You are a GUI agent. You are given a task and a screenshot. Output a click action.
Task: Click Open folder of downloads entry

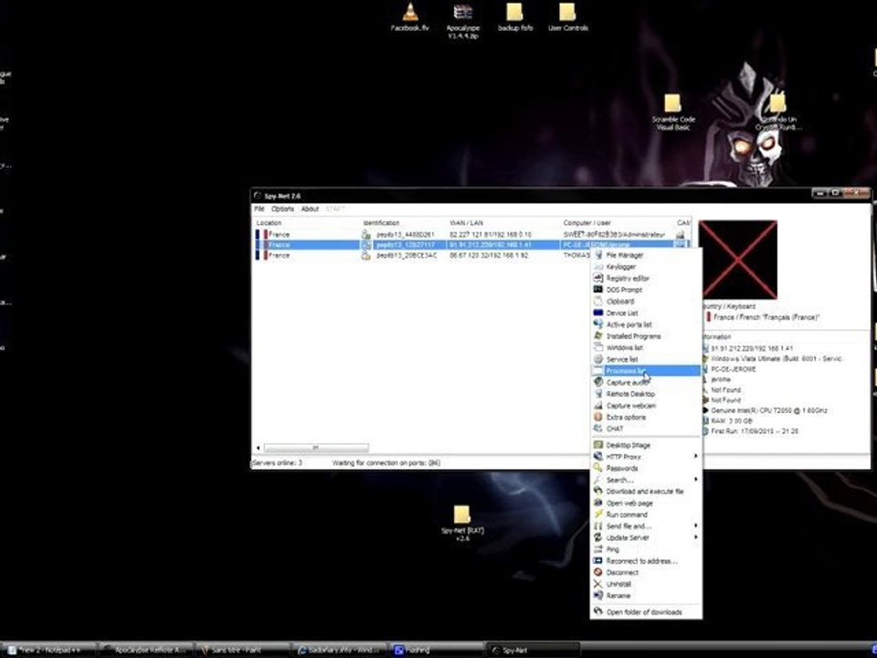pyautogui.click(x=646, y=612)
